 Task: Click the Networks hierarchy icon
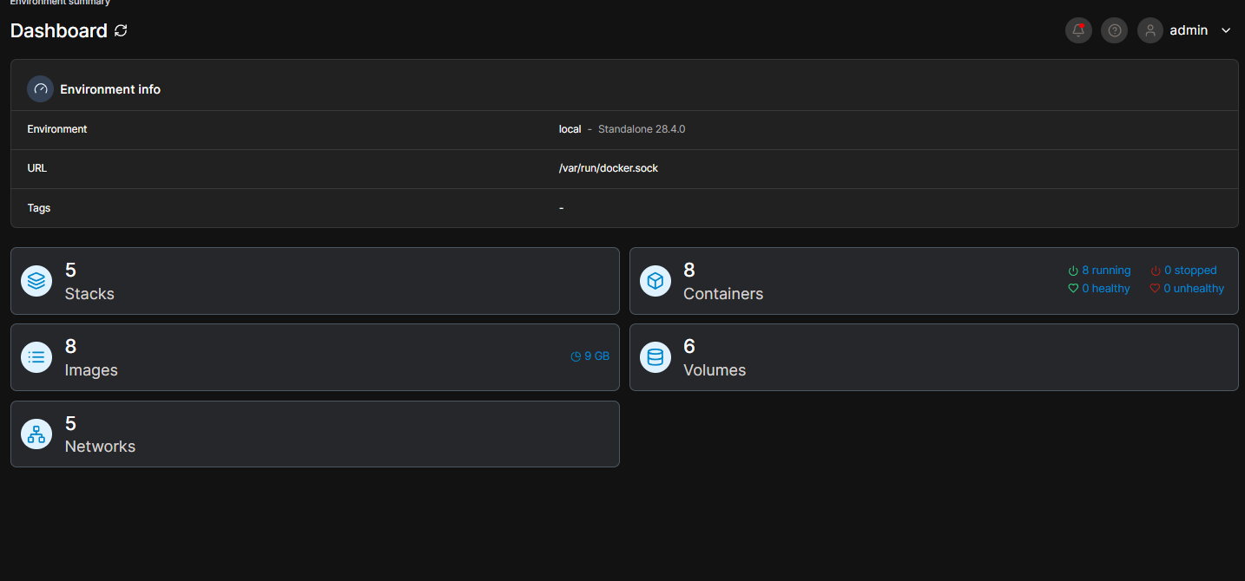[x=36, y=434]
